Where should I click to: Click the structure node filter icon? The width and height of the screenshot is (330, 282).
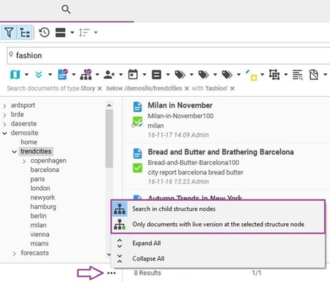[86, 75]
